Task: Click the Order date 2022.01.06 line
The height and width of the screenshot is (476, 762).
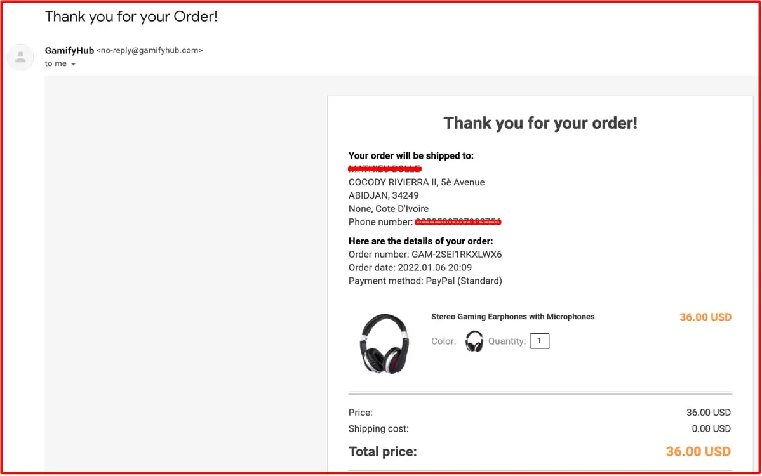Action: pos(410,267)
